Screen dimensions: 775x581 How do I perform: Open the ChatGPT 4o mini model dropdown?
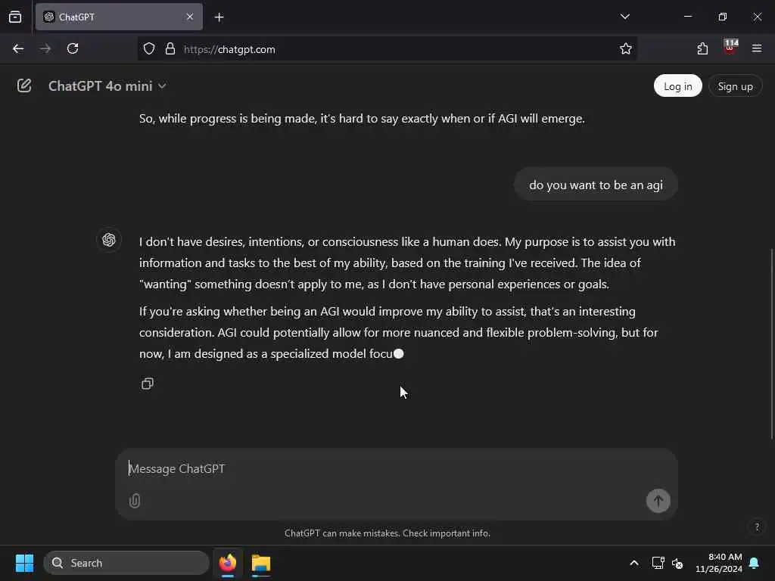pos(107,86)
